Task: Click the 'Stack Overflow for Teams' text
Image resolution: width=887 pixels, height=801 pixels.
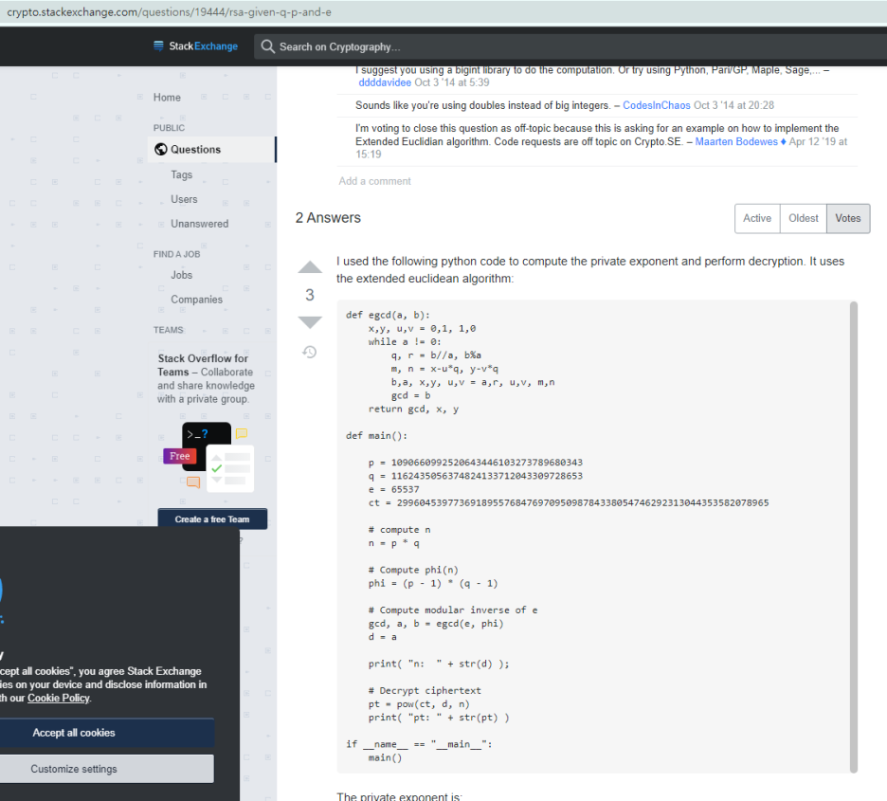Action: tap(203, 365)
